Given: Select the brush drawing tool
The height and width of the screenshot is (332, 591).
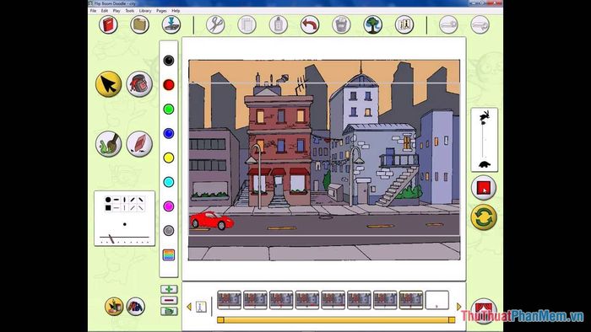Looking at the screenshot, I should tap(109, 144).
